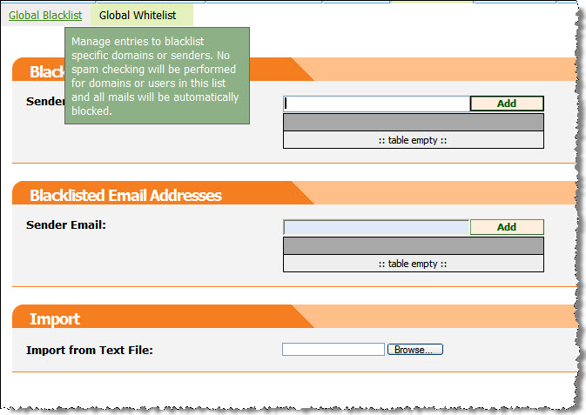This screenshot has height=415, width=586.
Task: Click the partially hidden Sender label
Action: pos(44,102)
